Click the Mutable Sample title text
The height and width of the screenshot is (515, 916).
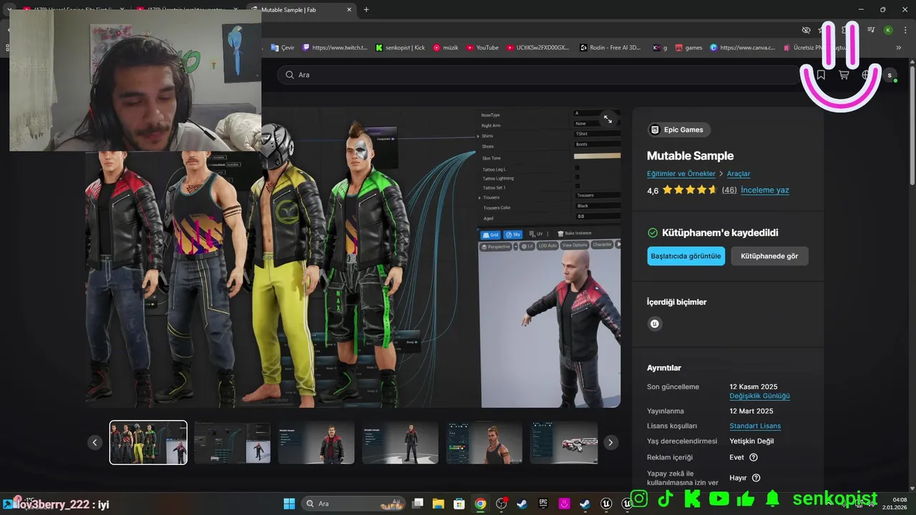690,156
